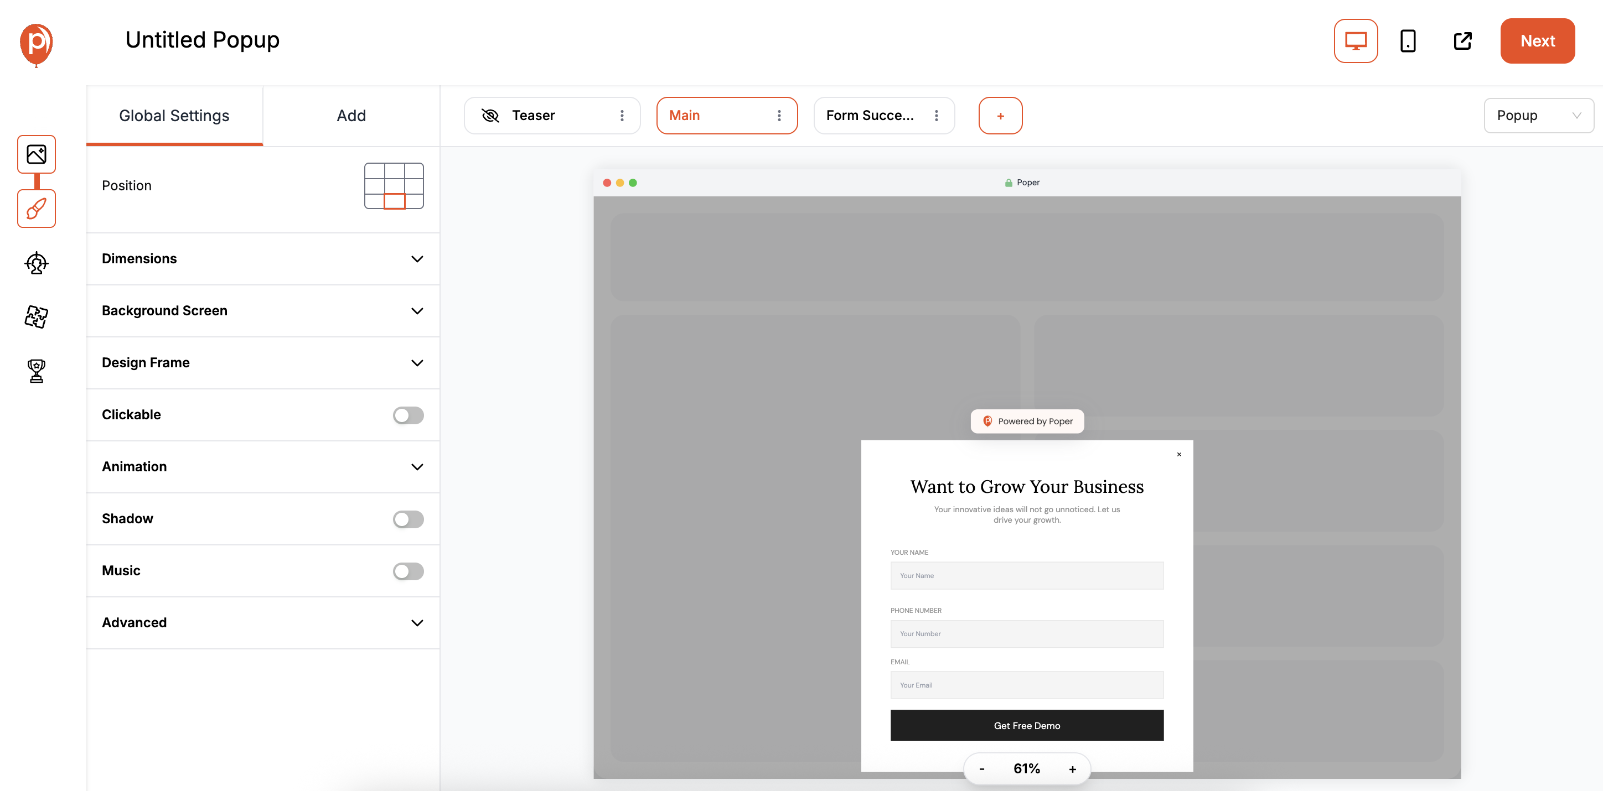Open preview in new window icon
This screenshot has height=791, width=1603.
coord(1462,41)
